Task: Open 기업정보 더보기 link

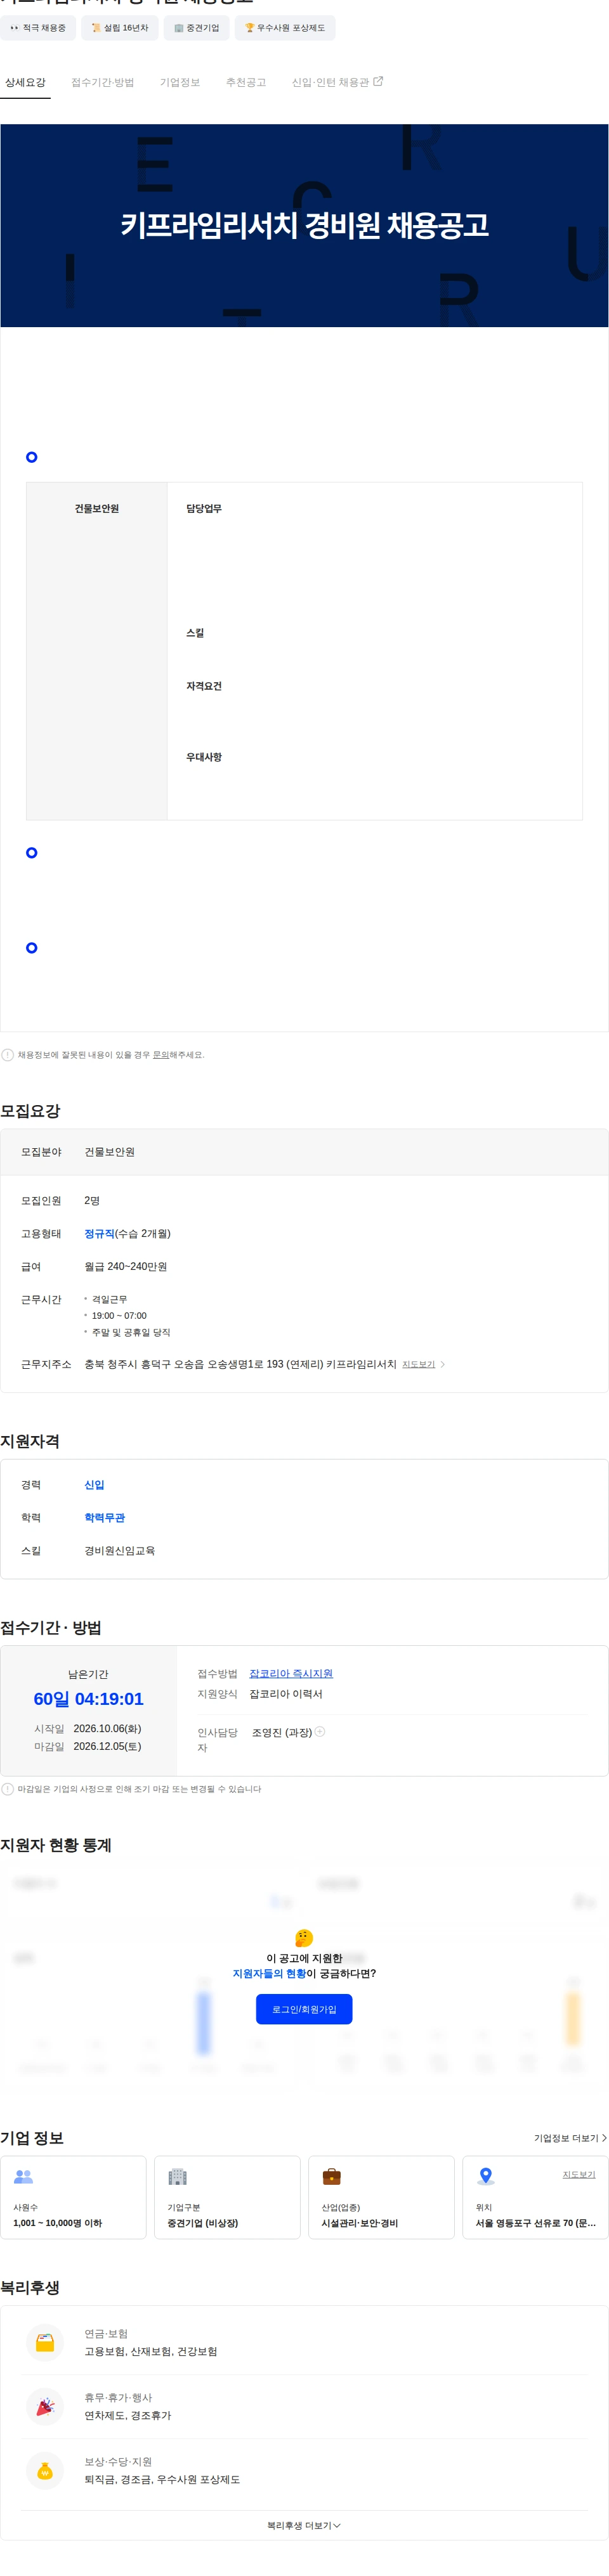Action: point(570,2138)
